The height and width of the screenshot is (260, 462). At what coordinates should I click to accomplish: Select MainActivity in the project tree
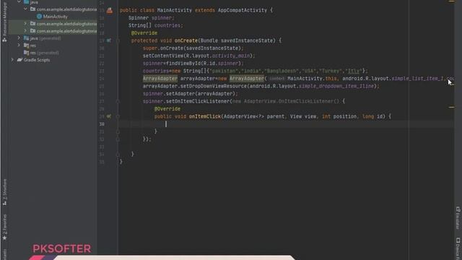point(56,17)
